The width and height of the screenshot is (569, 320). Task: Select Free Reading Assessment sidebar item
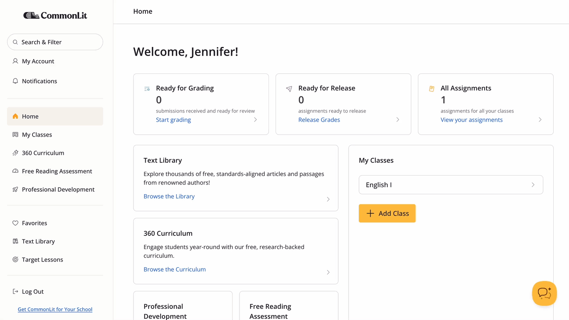click(57, 171)
